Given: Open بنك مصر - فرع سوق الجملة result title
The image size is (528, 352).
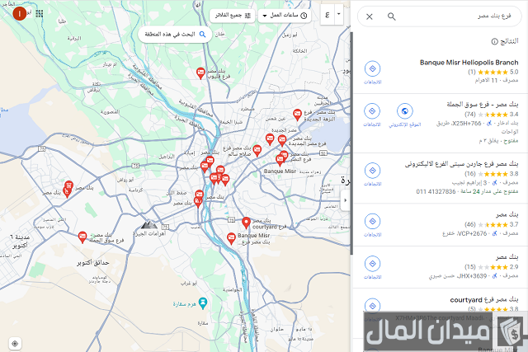Looking at the screenshot, I should tap(483, 105).
